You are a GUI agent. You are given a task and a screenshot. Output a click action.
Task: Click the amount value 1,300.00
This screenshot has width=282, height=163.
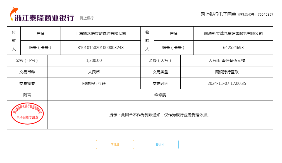pyautogui.click(x=94, y=60)
